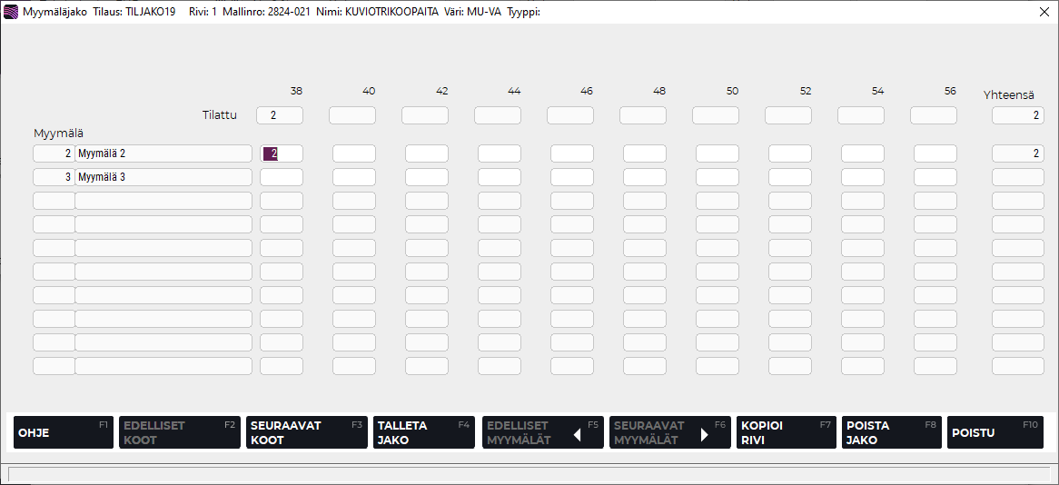Select the Tilattu size 38 field
This screenshot has height=485, width=1059.
coord(280,115)
